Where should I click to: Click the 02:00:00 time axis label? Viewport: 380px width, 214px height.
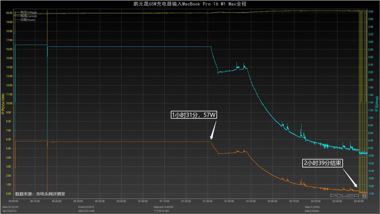(x=272, y=201)
